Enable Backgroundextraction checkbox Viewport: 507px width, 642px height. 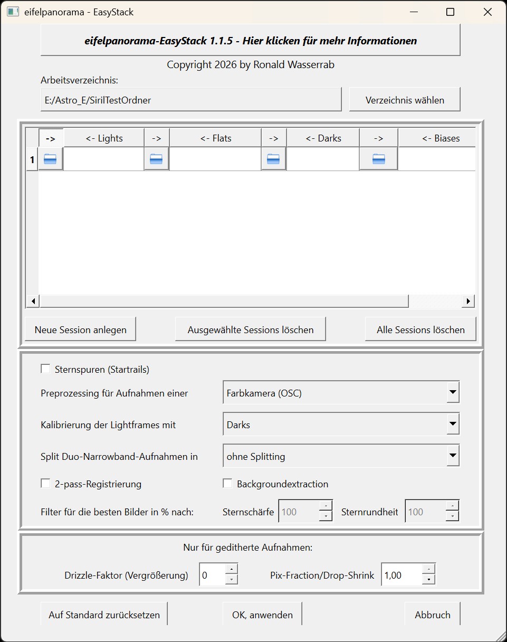pos(227,484)
